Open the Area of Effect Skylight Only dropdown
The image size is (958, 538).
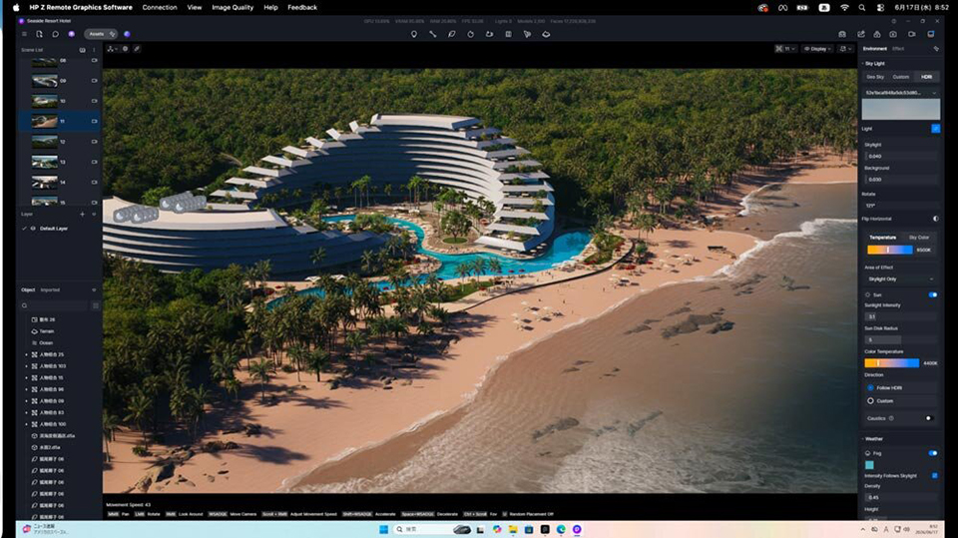[x=900, y=278]
